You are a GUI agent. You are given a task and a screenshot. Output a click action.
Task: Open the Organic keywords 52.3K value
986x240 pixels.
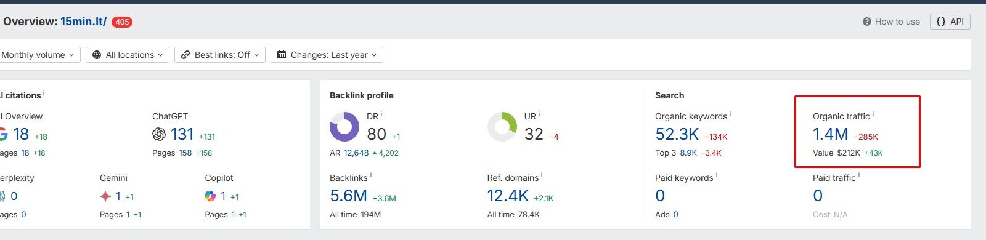[677, 134]
